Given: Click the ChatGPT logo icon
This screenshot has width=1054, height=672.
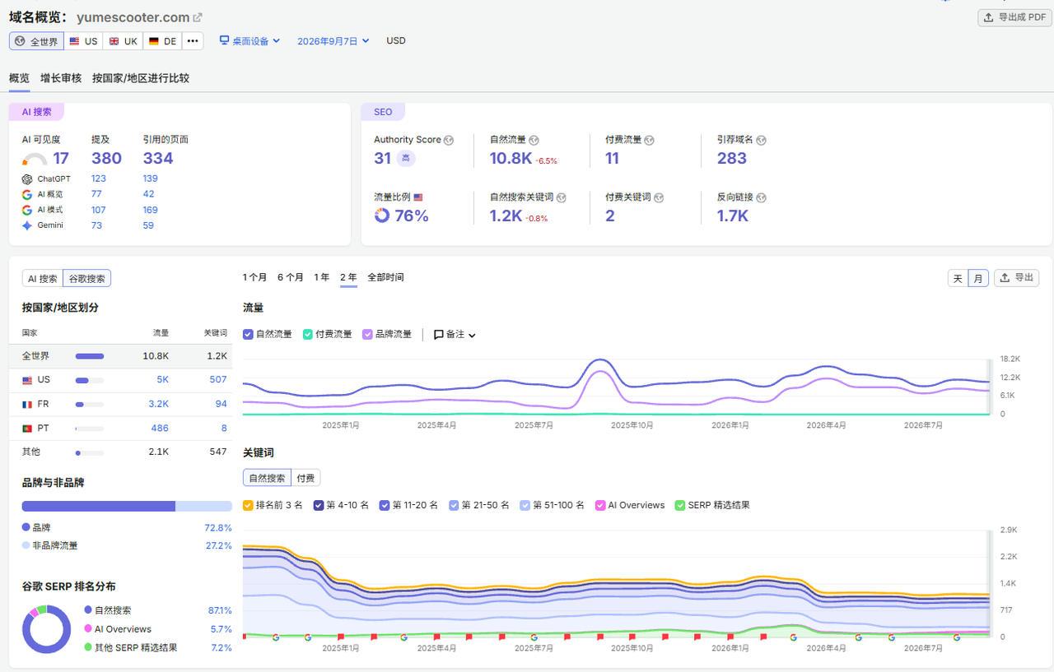Looking at the screenshot, I should pyautogui.click(x=27, y=178).
